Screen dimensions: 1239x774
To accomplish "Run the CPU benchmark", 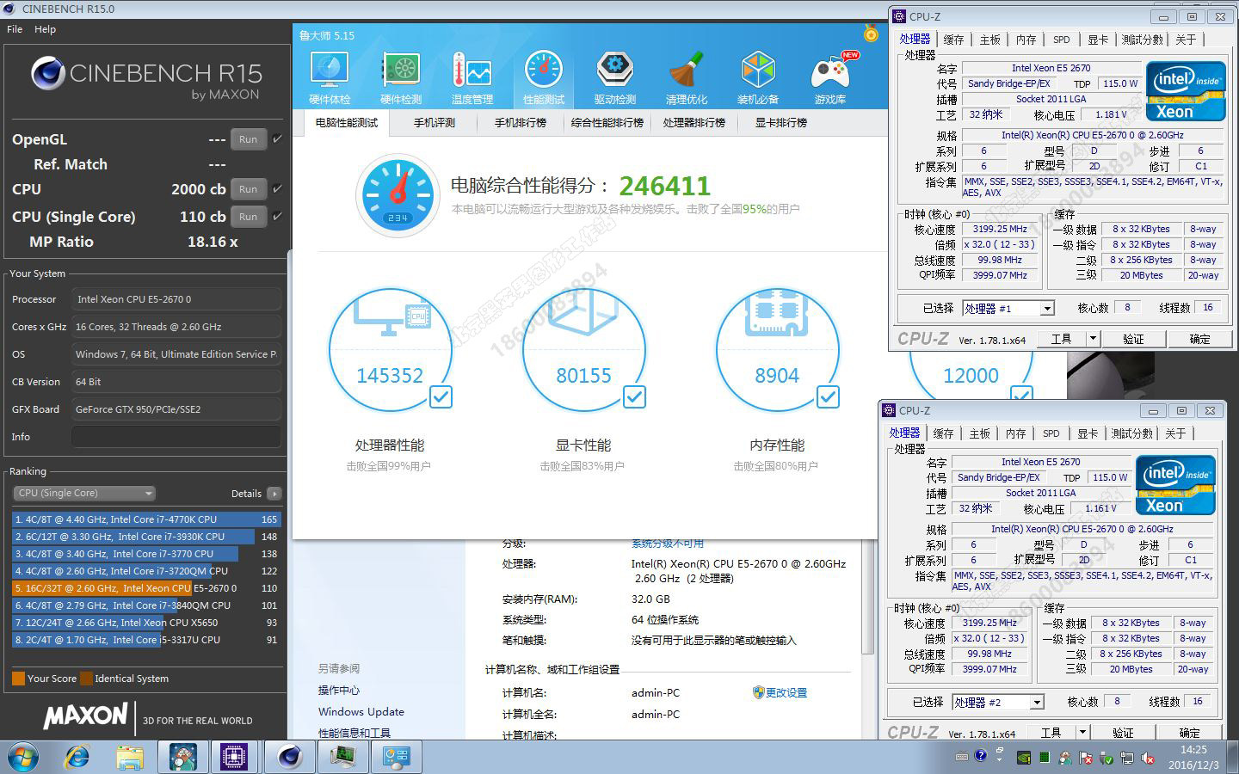I will pyautogui.click(x=248, y=189).
